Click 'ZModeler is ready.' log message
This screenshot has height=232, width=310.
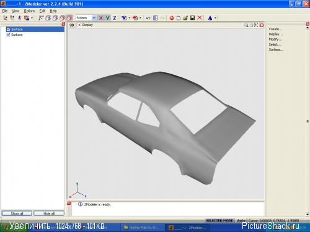(x=97, y=205)
